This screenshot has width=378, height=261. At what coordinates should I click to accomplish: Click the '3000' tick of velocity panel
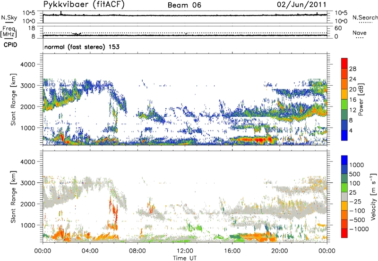click(x=27, y=183)
